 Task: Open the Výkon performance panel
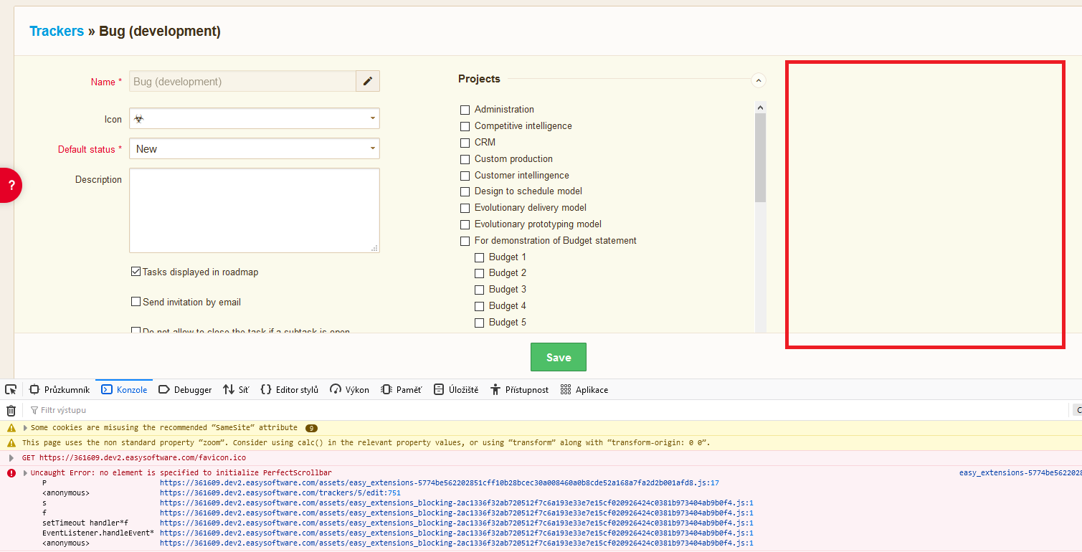tap(349, 390)
